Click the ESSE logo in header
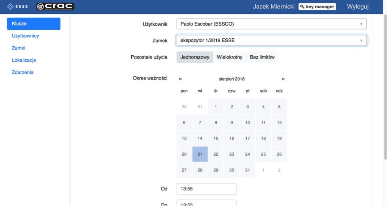 point(18,7)
